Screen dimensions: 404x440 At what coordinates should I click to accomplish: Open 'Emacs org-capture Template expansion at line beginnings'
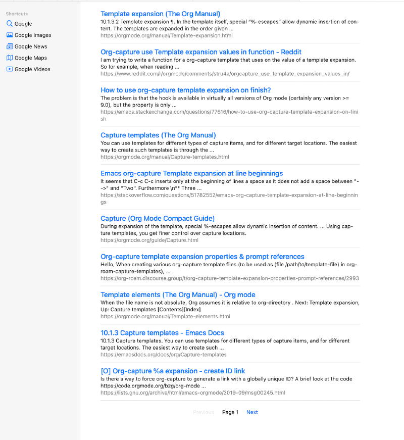coord(191,173)
